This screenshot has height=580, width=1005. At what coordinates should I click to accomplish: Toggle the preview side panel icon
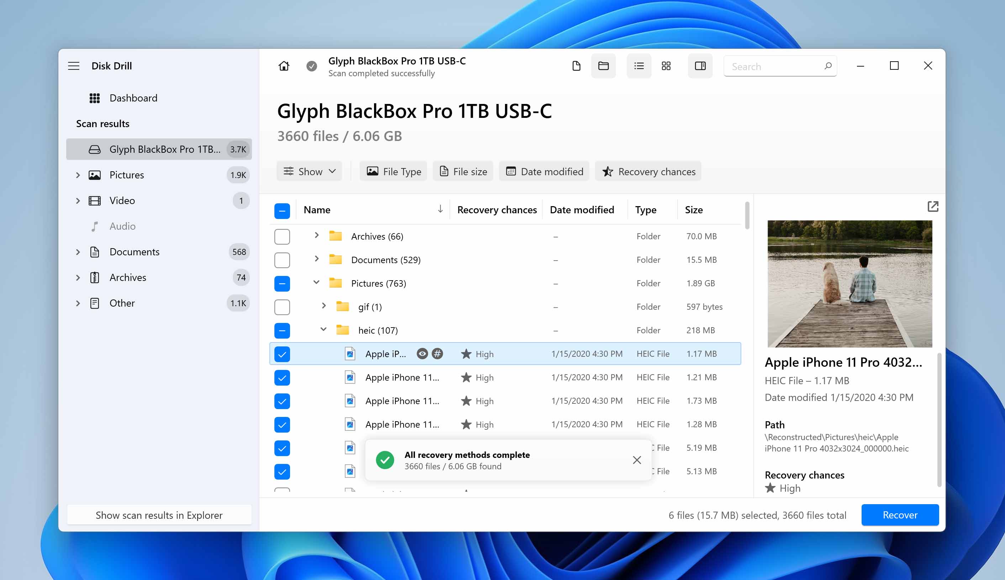700,66
